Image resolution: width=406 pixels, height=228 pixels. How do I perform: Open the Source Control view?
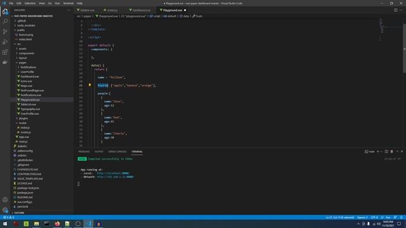click(x=5, y=32)
